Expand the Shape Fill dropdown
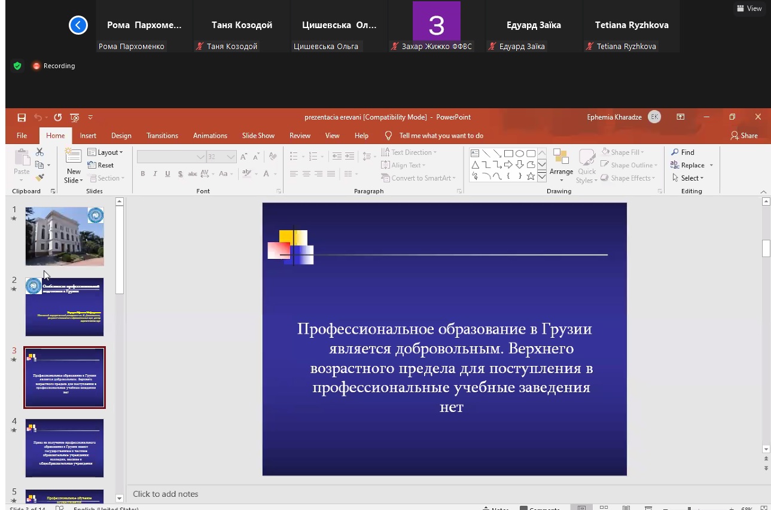 tap(623, 152)
